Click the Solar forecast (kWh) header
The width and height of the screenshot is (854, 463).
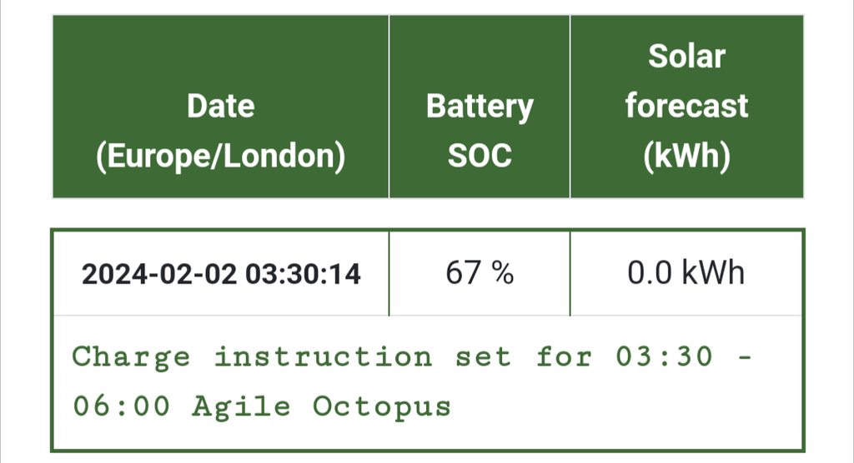(686, 107)
